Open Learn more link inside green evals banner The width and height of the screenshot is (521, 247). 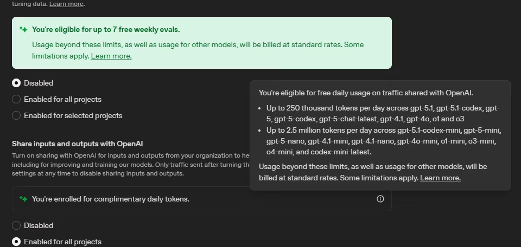pos(111,56)
